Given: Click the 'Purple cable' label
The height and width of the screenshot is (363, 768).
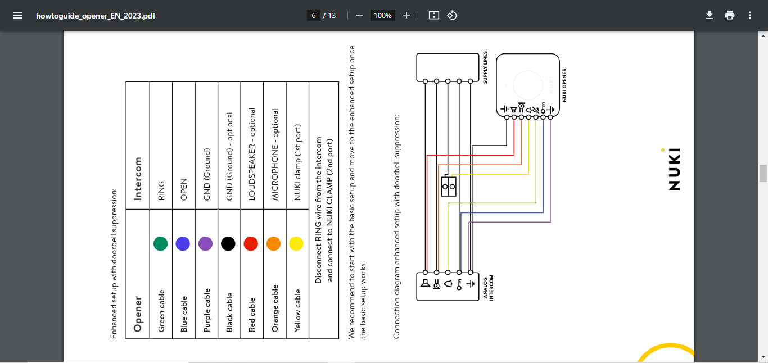Looking at the screenshot, I should [206, 310].
